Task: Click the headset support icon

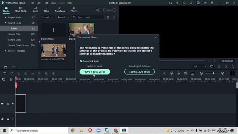Action: tap(184, 3)
